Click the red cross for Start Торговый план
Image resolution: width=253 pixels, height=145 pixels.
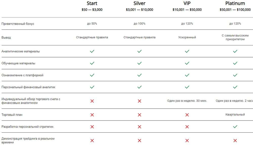point(92,115)
